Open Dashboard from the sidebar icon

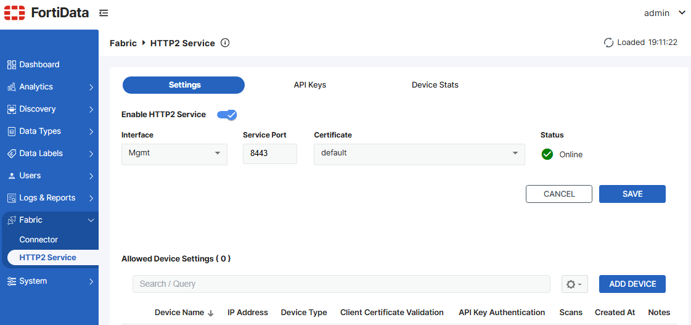[x=11, y=65]
